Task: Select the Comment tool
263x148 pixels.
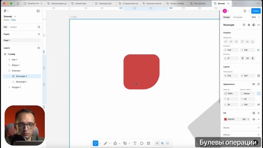Action: click(142, 143)
